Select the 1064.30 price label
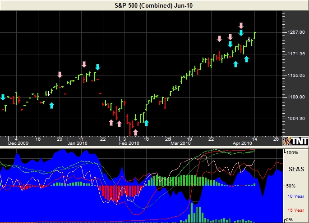This screenshot has width=309, height=223. 296,119
